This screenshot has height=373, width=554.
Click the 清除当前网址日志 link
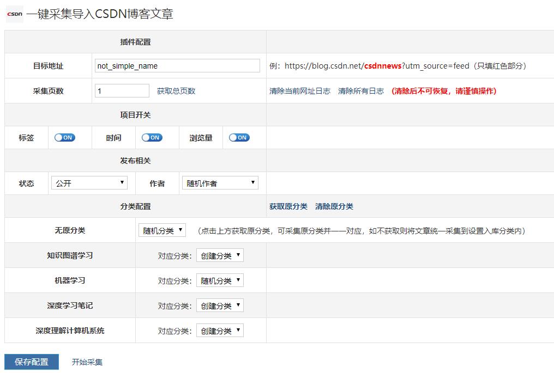point(299,91)
